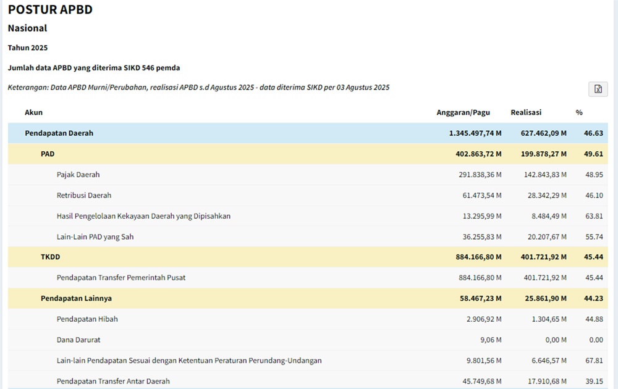
Task: Select Lain-Lain PAD yang Sah row
Action: 95,236
